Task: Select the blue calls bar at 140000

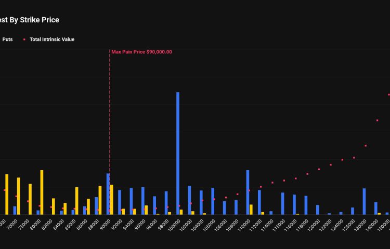Action: click(376, 208)
